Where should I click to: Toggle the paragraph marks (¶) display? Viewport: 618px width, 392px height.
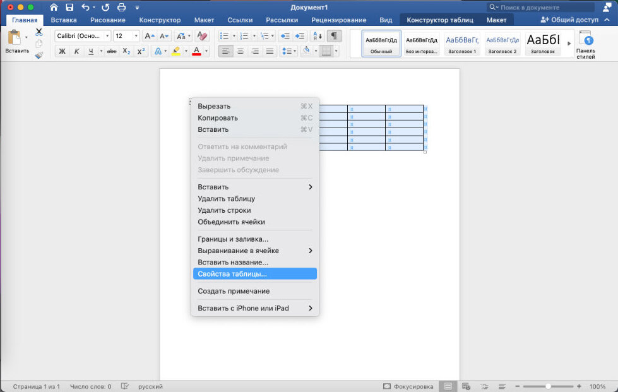(x=335, y=36)
